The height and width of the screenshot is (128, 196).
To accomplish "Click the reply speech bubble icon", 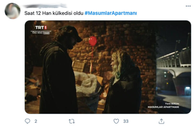I will tap(27, 121).
